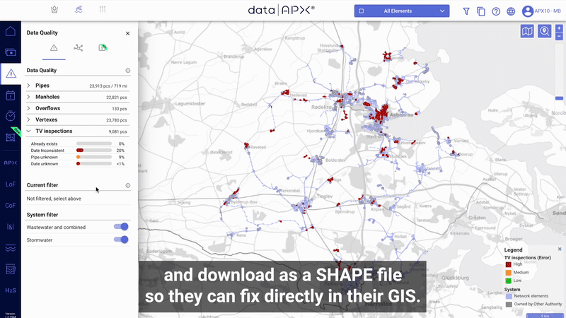Toggle the Stormwater system filter
Viewport: 566px width, 318px height.
pos(121,240)
